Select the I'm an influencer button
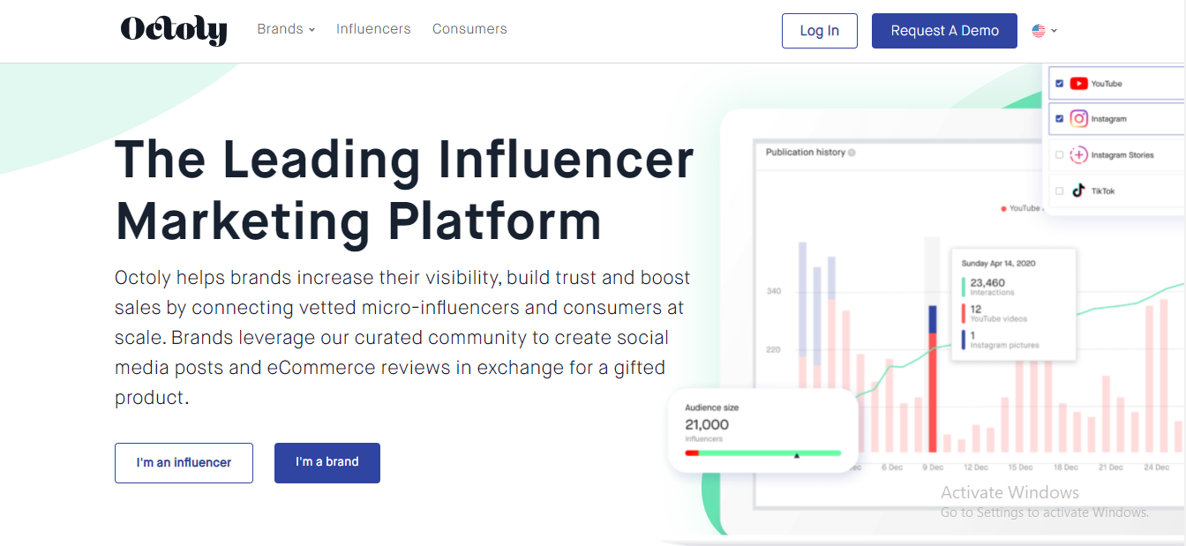 184,462
